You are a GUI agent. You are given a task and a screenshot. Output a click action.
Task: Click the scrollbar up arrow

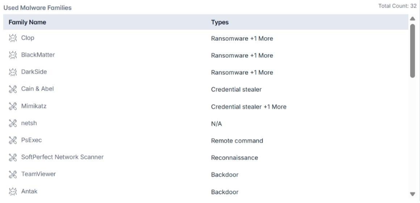(413, 19)
